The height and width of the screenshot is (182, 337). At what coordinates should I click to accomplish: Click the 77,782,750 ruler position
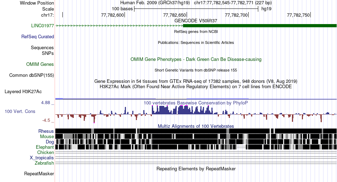coord(299,15)
